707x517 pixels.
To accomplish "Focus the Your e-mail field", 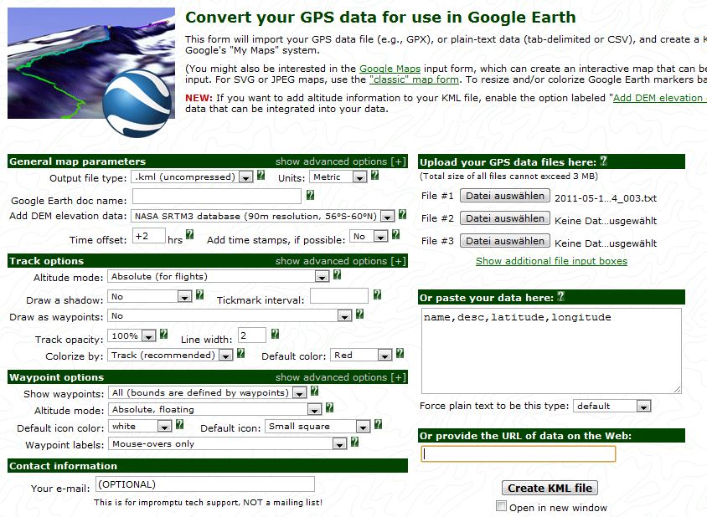I will pos(205,484).
